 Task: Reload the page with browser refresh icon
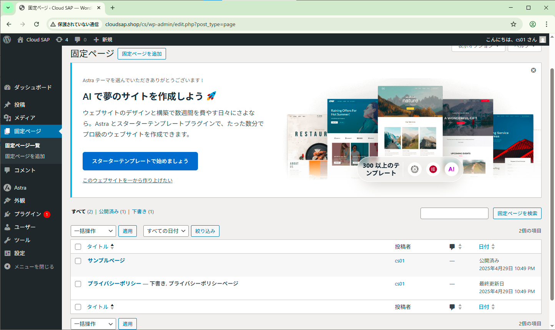point(37,24)
